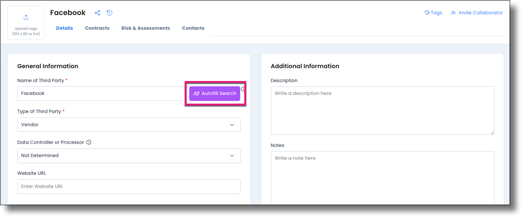Screen dimensions: 522x217
Task: Expand the Vendor selection chevron
Action: (232, 124)
